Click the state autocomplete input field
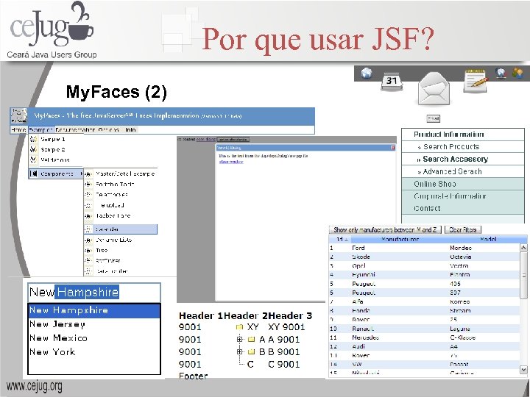The height and width of the screenshot is (397, 530). pos(94,293)
